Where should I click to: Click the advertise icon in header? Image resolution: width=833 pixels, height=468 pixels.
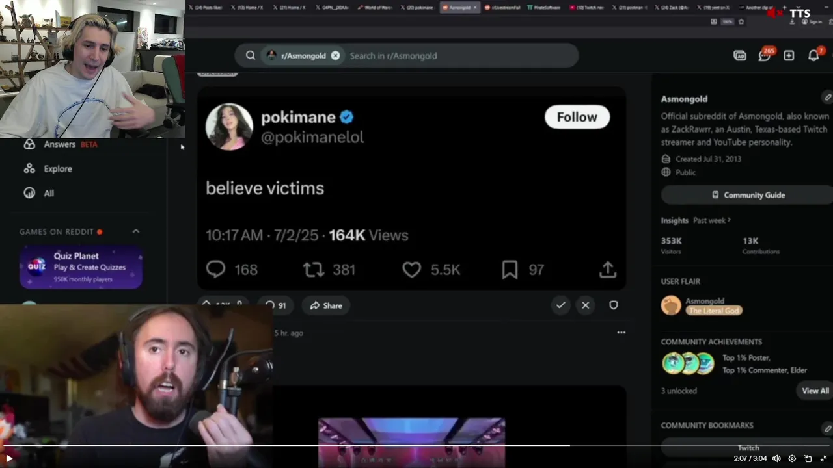coord(740,55)
